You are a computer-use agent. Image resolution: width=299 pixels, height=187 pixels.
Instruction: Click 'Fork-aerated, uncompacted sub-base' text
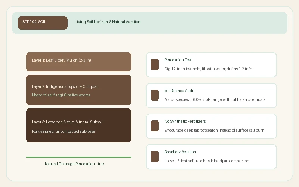coord(63,131)
